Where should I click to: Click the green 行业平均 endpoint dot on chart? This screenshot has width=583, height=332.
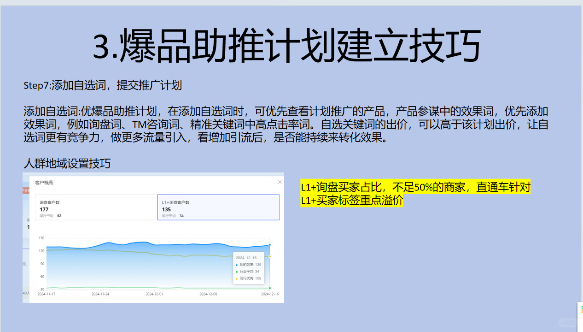click(x=270, y=288)
